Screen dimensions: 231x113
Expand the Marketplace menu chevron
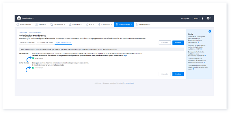coord(150,25)
